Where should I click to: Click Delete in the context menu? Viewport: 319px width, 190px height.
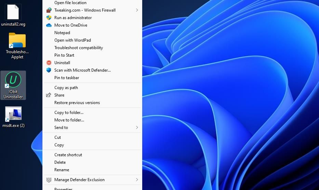pos(60,162)
